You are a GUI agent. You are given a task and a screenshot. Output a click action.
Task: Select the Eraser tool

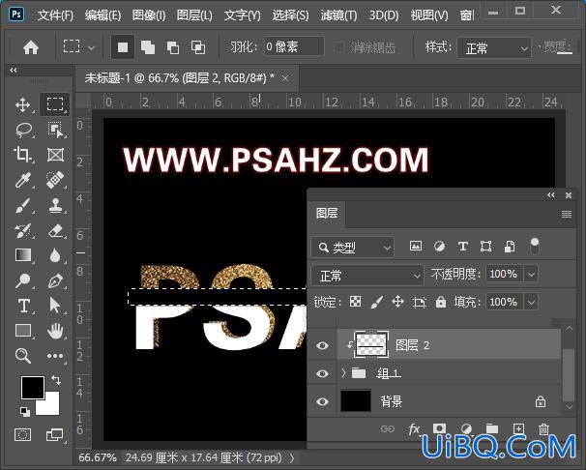click(x=56, y=231)
